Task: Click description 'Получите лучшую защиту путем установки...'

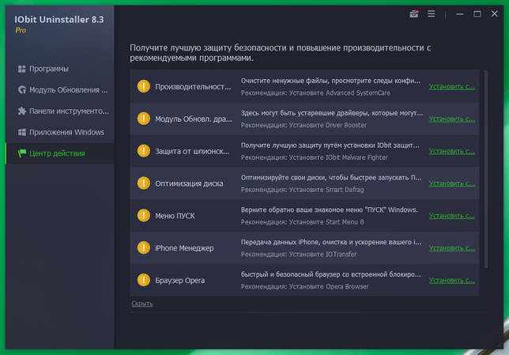Action: 330,145
